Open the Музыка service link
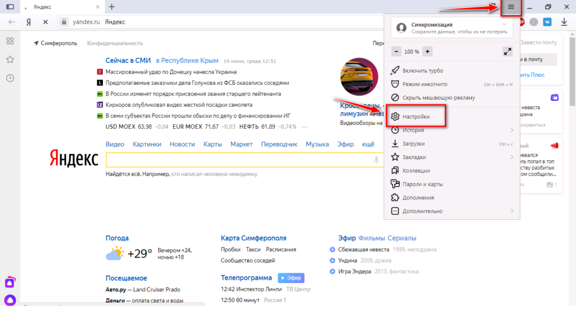The width and height of the screenshot is (576, 324). click(317, 145)
